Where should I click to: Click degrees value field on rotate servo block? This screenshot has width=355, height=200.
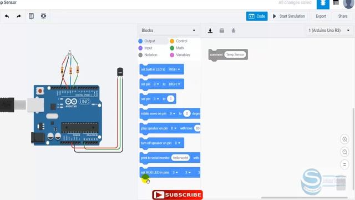point(187,113)
